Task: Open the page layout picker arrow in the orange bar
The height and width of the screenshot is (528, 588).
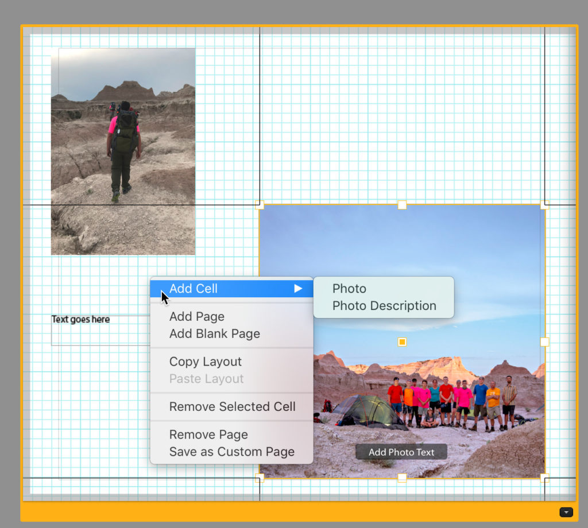Action: pos(566,512)
